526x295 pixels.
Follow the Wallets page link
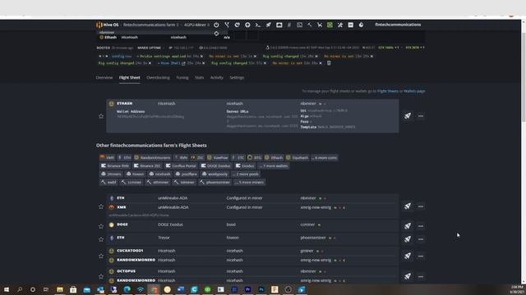tap(414, 91)
